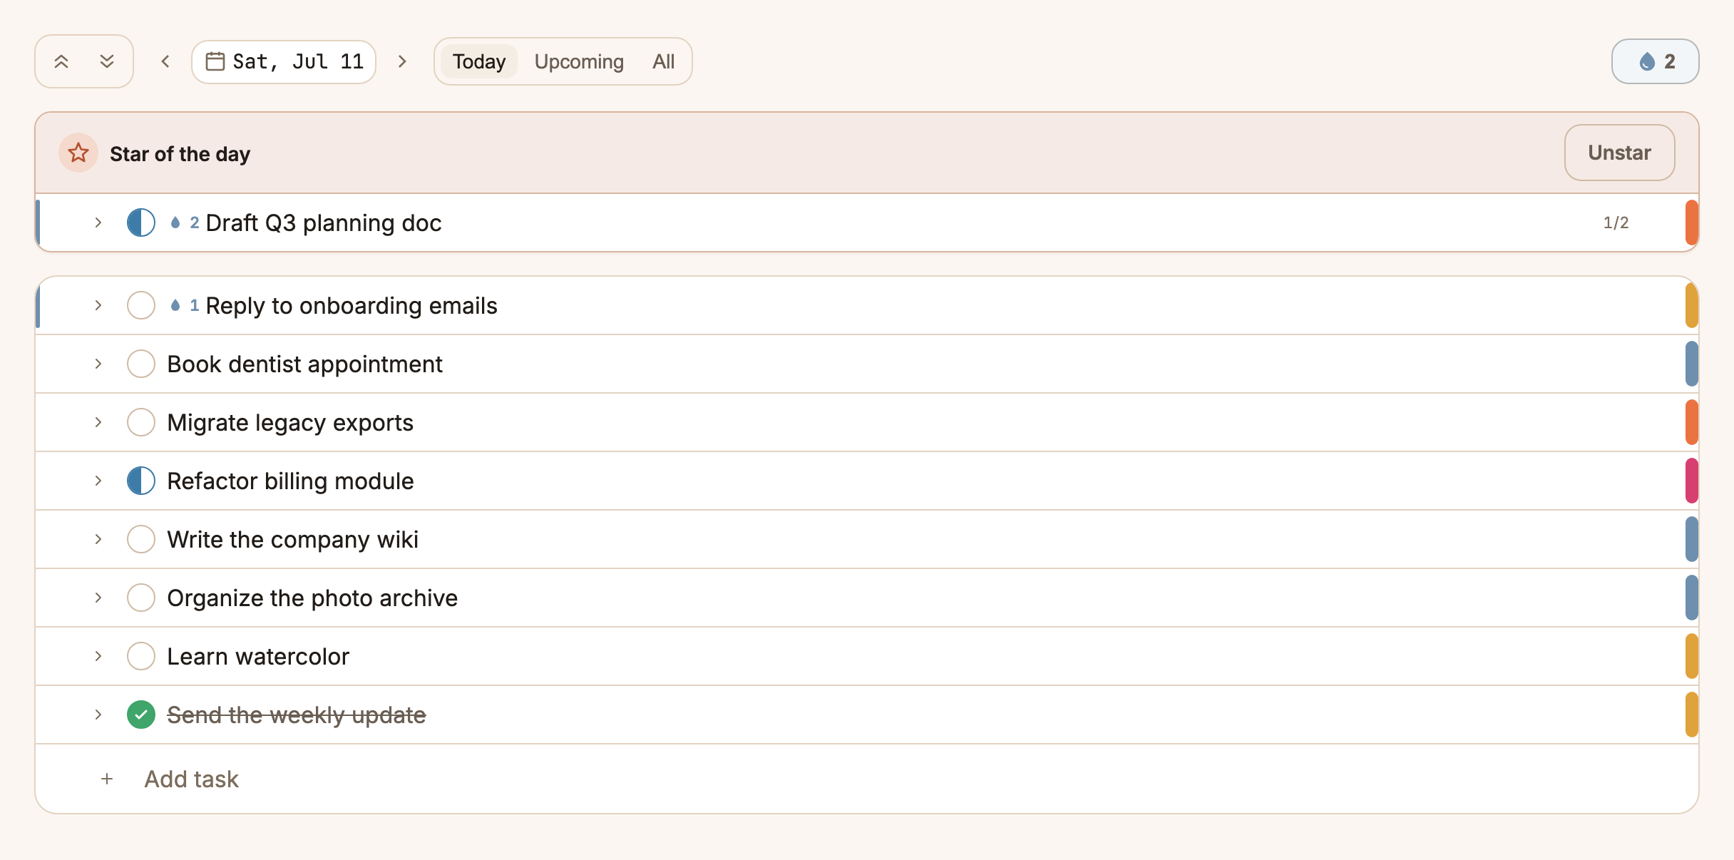Click droplet icon on Draft Q3 planning doc
Screen dimensions: 1734x860
(x=175, y=222)
